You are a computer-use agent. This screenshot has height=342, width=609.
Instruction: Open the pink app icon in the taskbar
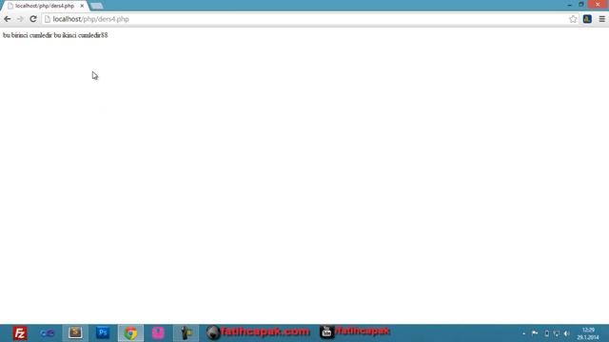[158, 332]
